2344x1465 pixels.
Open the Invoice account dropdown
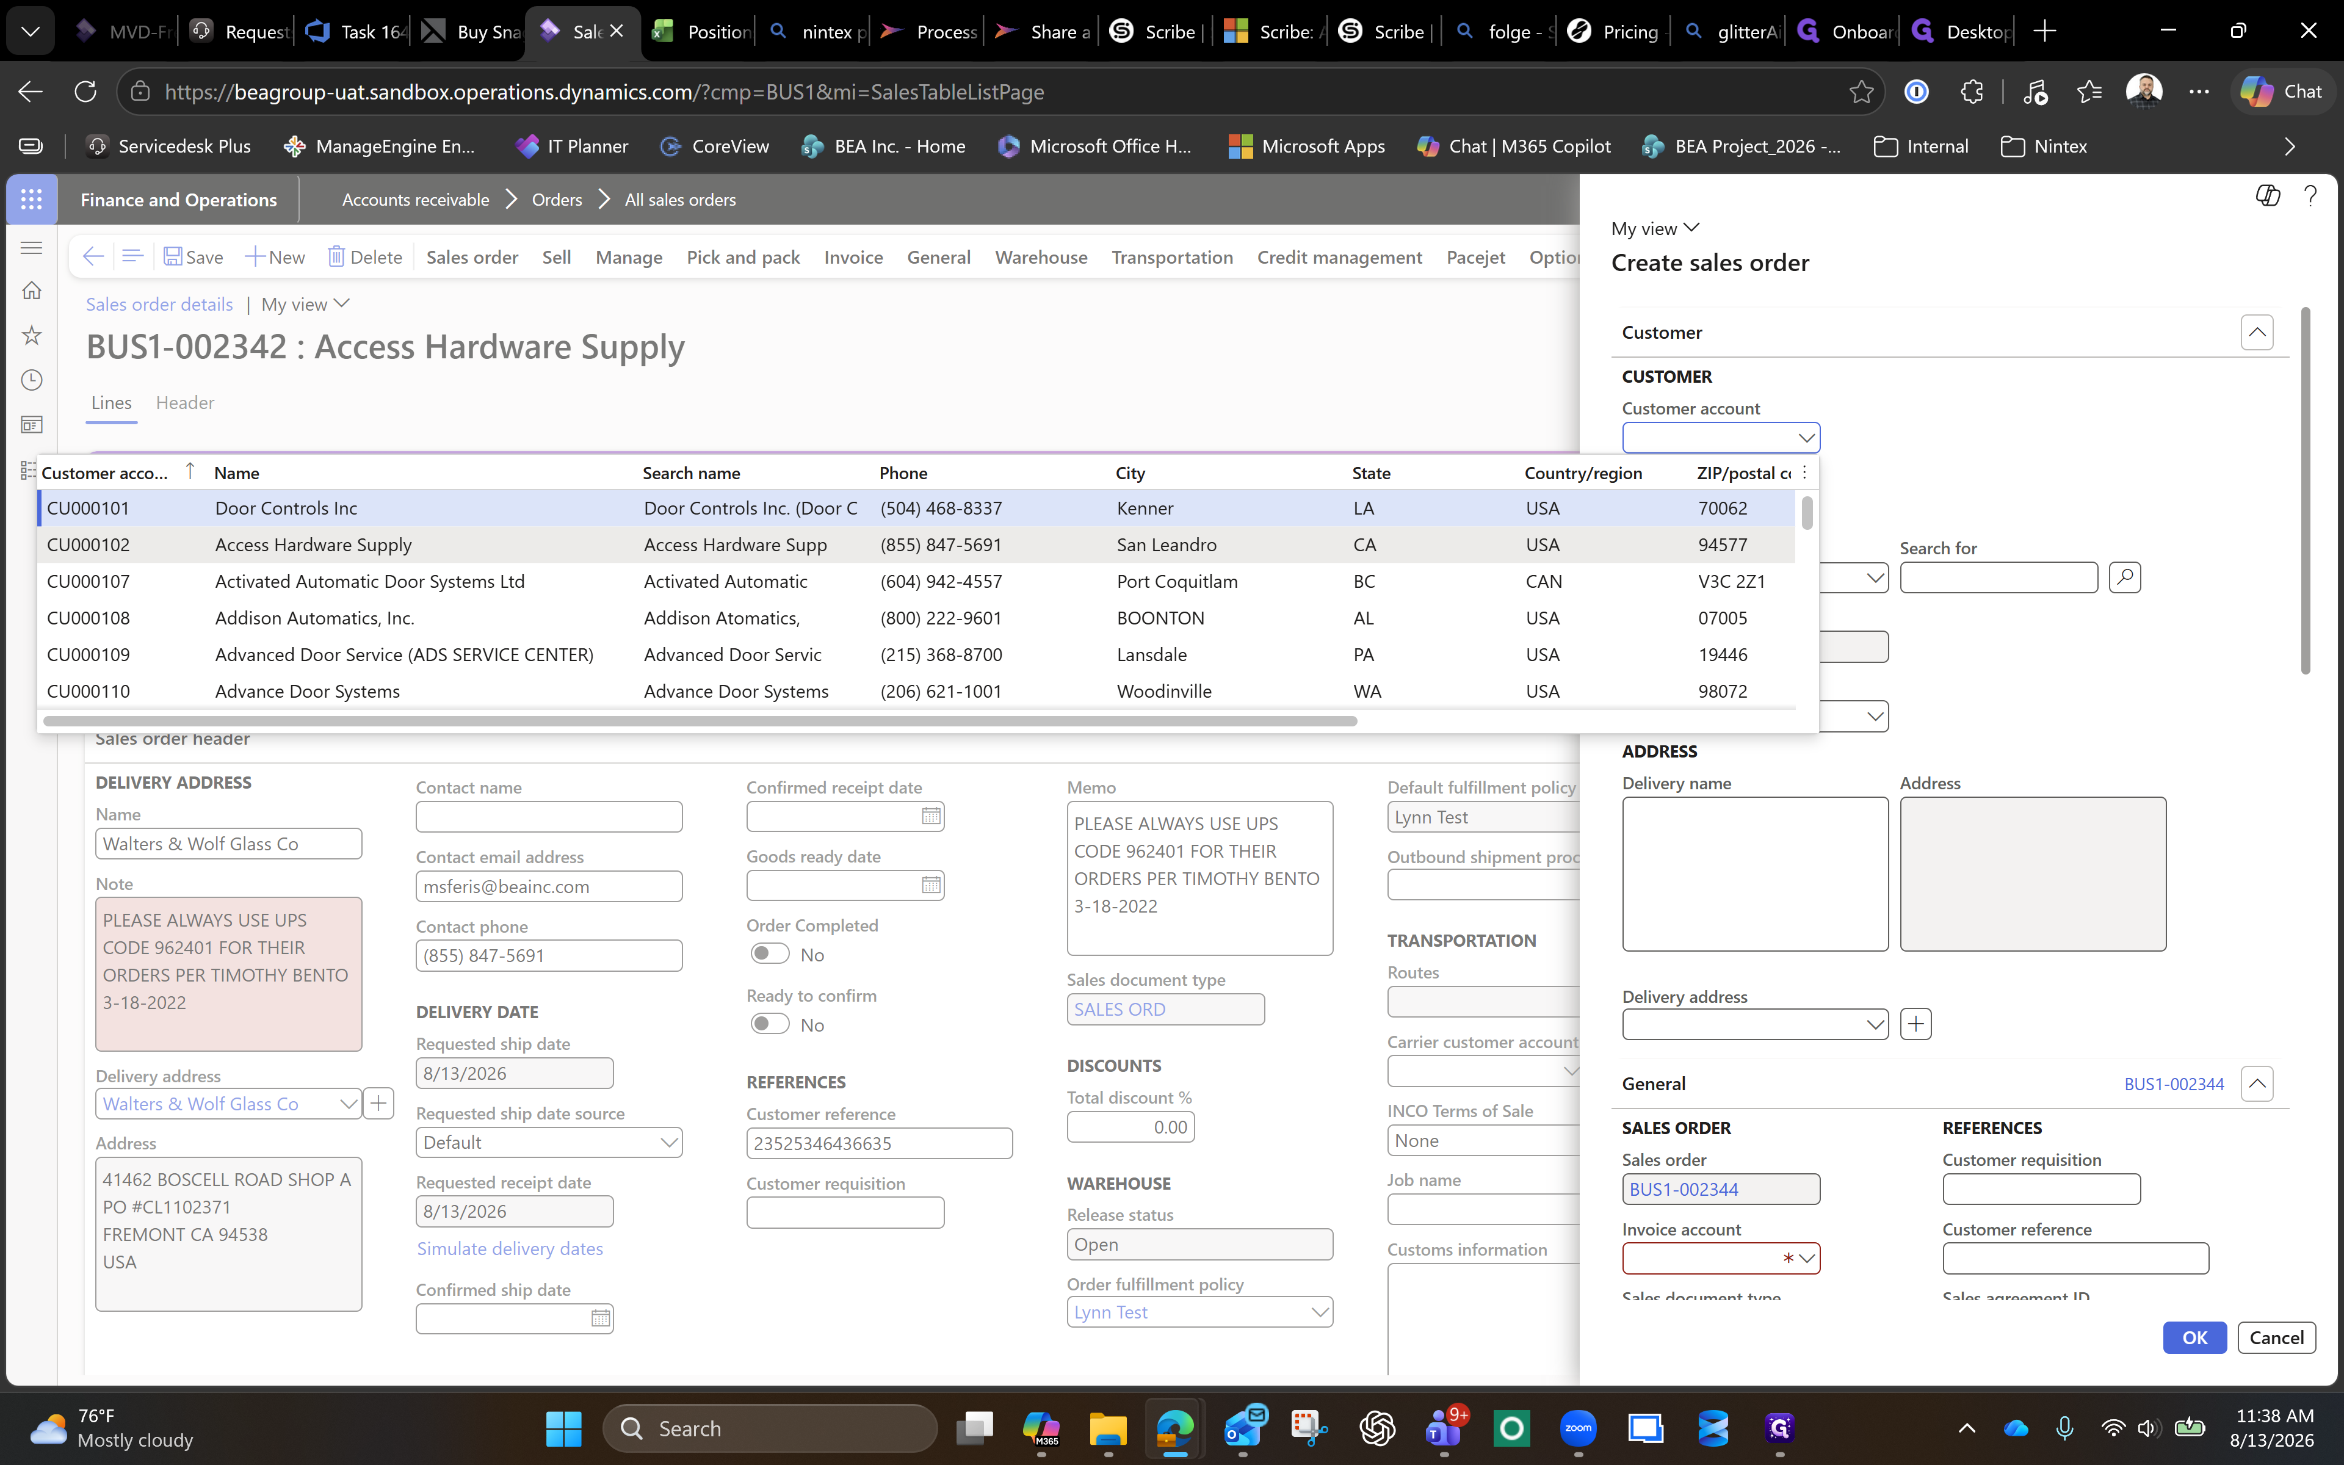click(x=1806, y=1259)
